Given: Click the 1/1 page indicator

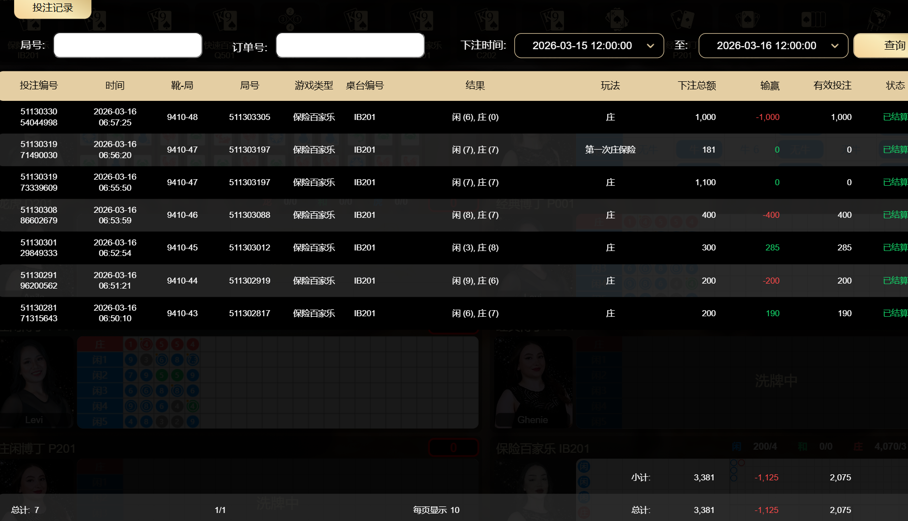Looking at the screenshot, I should [x=220, y=510].
